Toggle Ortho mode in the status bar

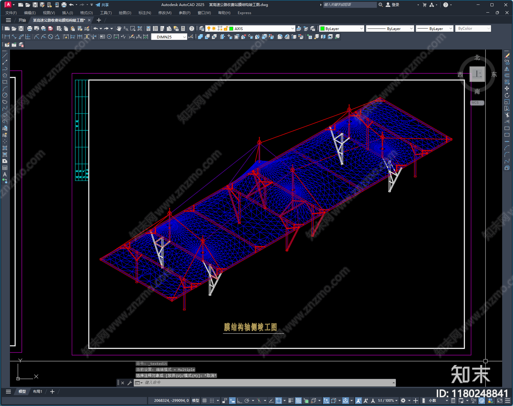[239, 401]
